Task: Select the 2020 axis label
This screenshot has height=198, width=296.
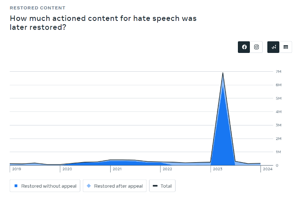Action: [67, 169]
